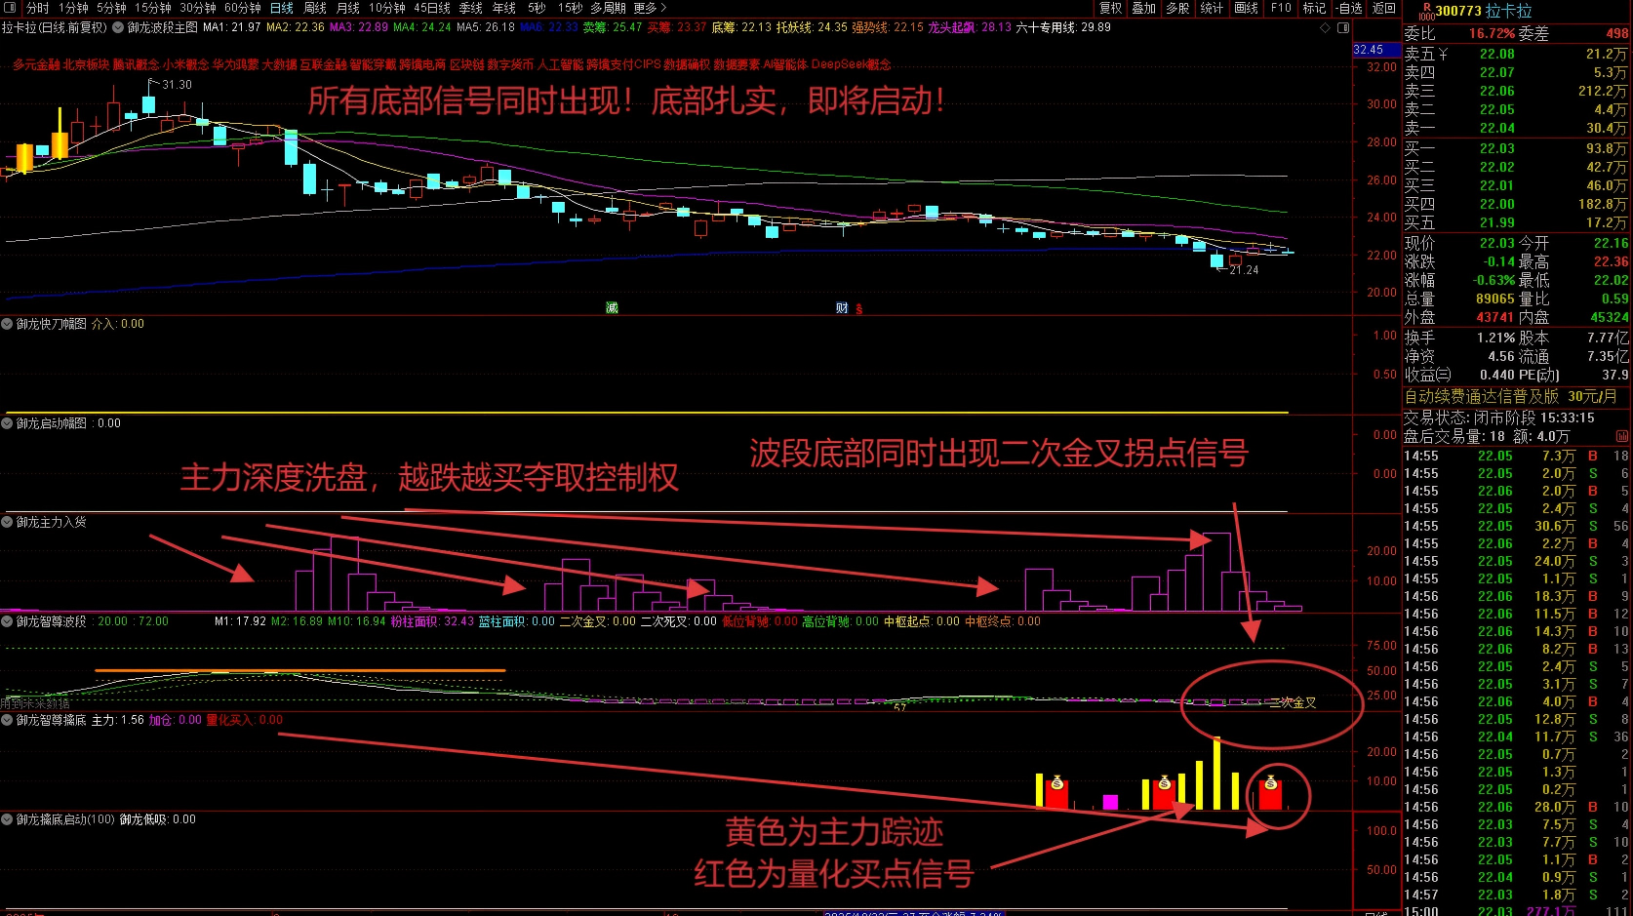Open the 御龙智尊擒底 indicator dropdown

(x=7, y=720)
